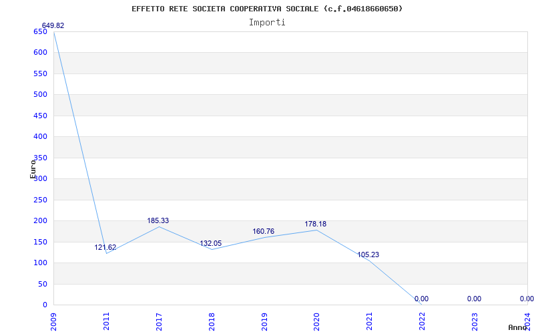Click the 550 y-axis tick label
The width and height of the screenshot is (534, 334).
[x=40, y=73]
